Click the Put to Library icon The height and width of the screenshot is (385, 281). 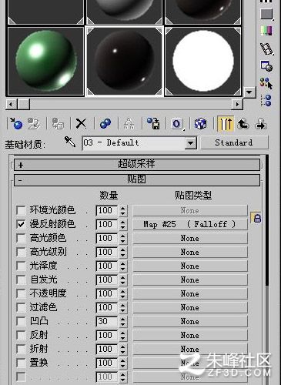click(153, 124)
